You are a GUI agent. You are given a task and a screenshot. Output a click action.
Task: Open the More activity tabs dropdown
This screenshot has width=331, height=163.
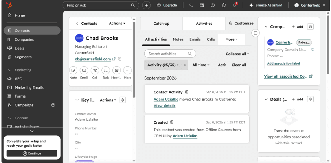coord(232,39)
